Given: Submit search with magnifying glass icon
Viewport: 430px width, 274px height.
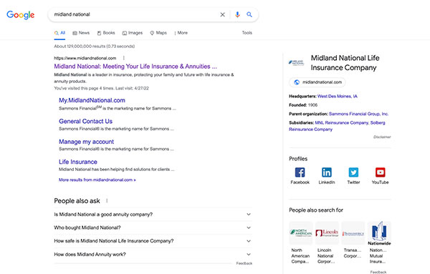Looking at the screenshot, I should [249, 14].
